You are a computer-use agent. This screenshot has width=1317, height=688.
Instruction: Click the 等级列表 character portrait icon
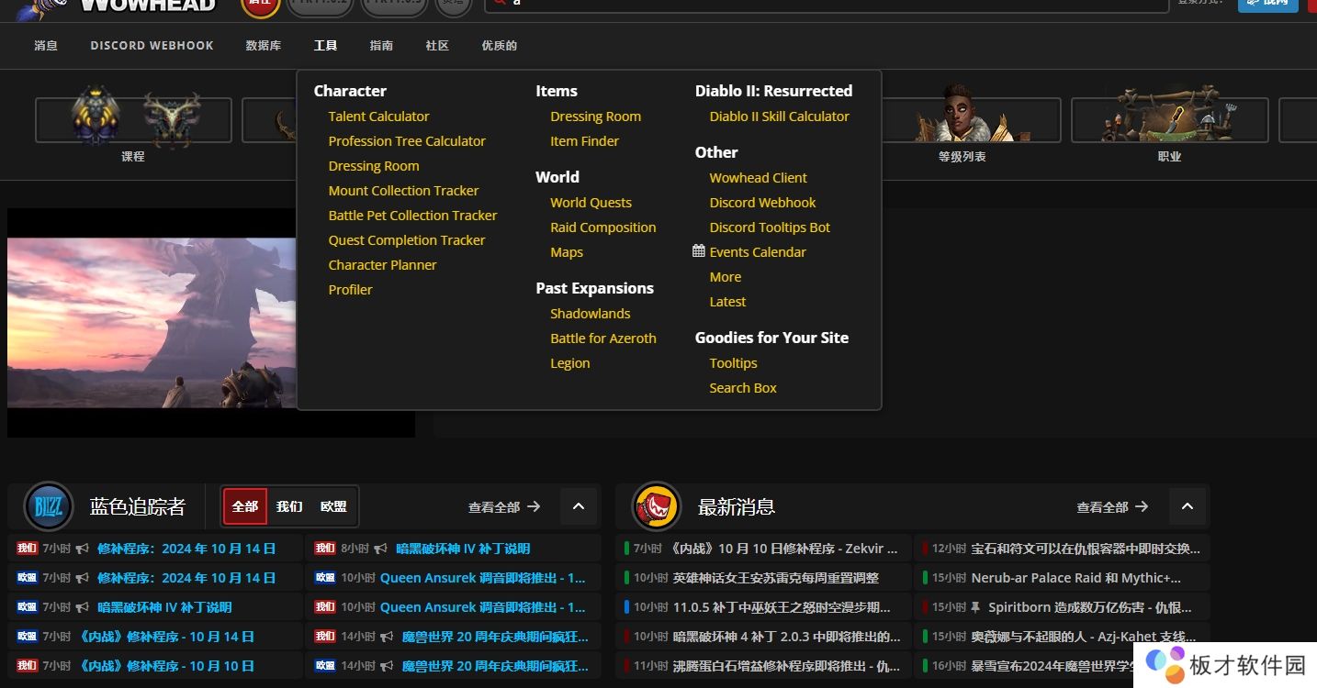click(962, 119)
